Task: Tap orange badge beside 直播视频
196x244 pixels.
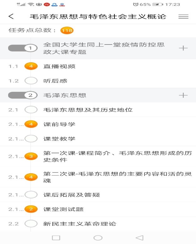Action: (31, 66)
